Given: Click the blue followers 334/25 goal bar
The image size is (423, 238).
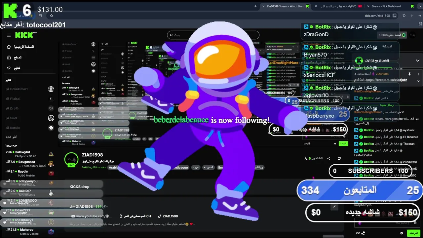Looking at the screenshot, I should point(360,190).
